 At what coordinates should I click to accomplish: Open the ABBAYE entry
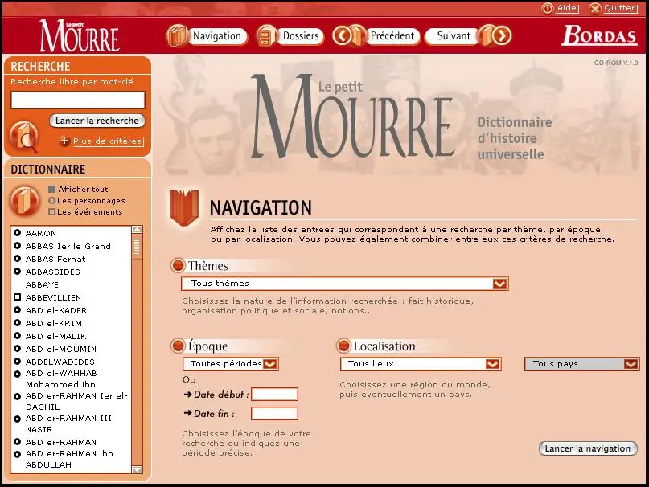point(42,284)
